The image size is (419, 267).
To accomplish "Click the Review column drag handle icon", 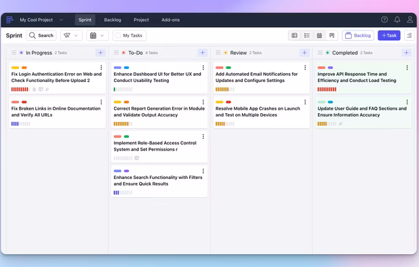I will tap(218, 52).
